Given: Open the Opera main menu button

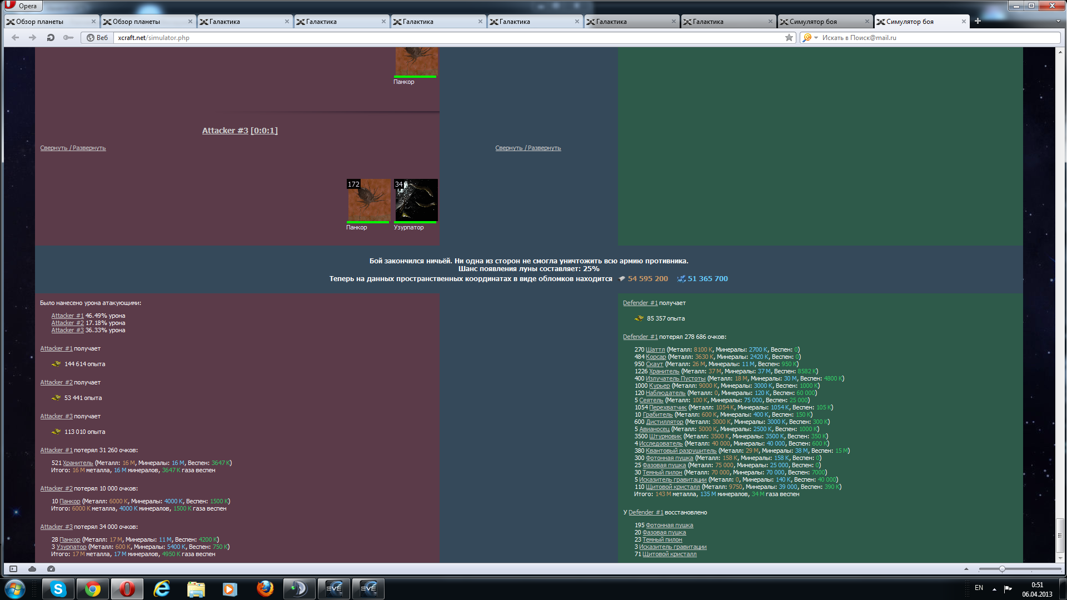Looking at the screenshot, I should [x=22, y=6].
